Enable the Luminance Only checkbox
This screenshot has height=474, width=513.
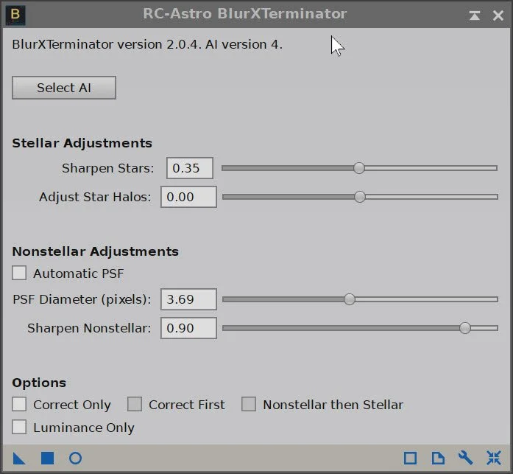tap(19, 427)
